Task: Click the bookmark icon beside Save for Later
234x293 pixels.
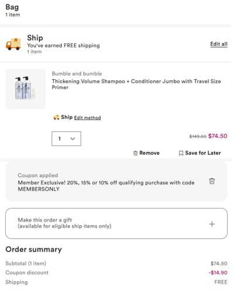Action: point(181,153)
